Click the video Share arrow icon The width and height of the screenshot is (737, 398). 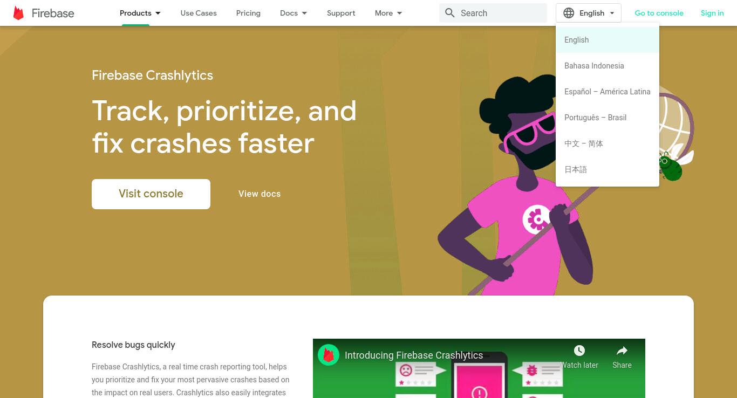point(622,351)
